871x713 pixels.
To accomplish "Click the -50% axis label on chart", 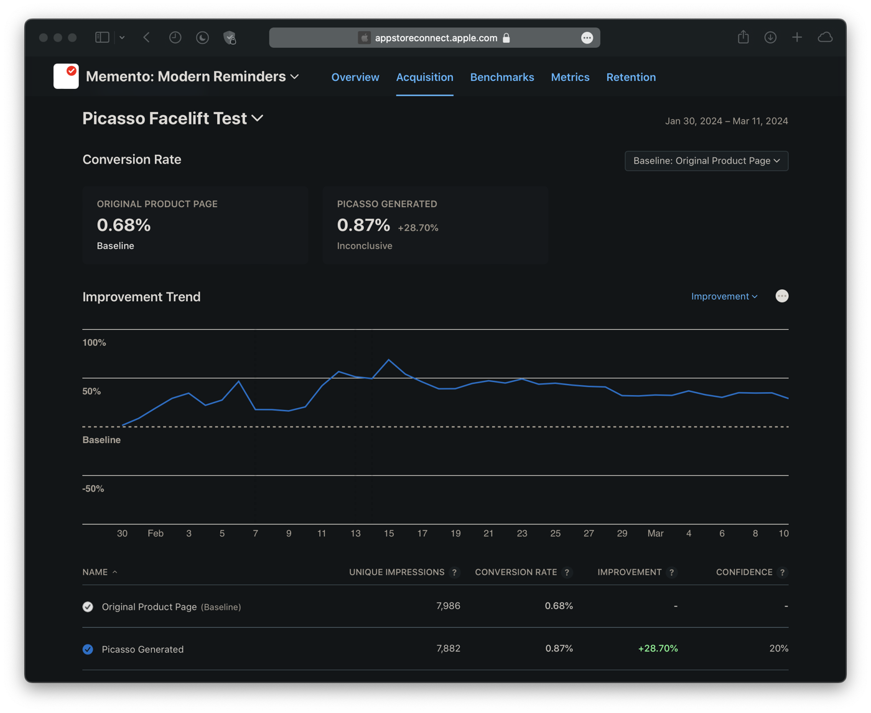I will (x=93, y=489).
